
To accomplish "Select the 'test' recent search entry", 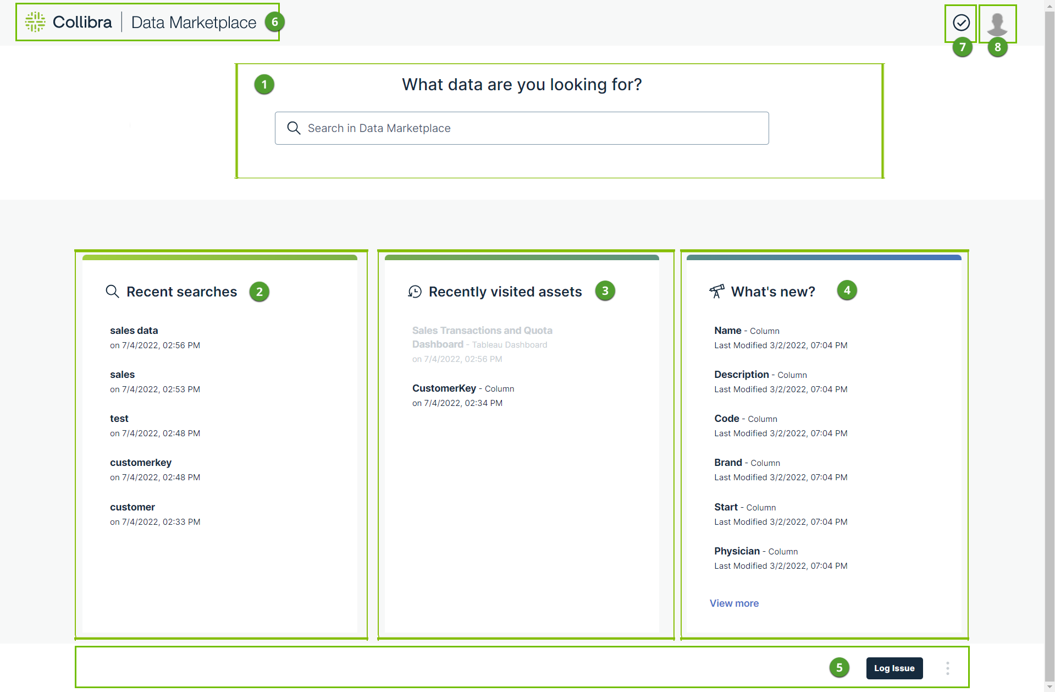I will [119, 419].
